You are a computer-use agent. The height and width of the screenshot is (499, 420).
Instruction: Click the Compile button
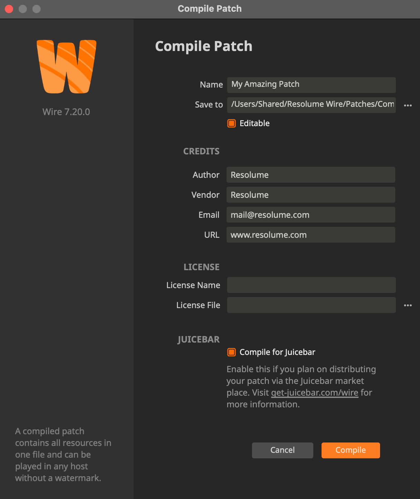(x=351, y=450)
